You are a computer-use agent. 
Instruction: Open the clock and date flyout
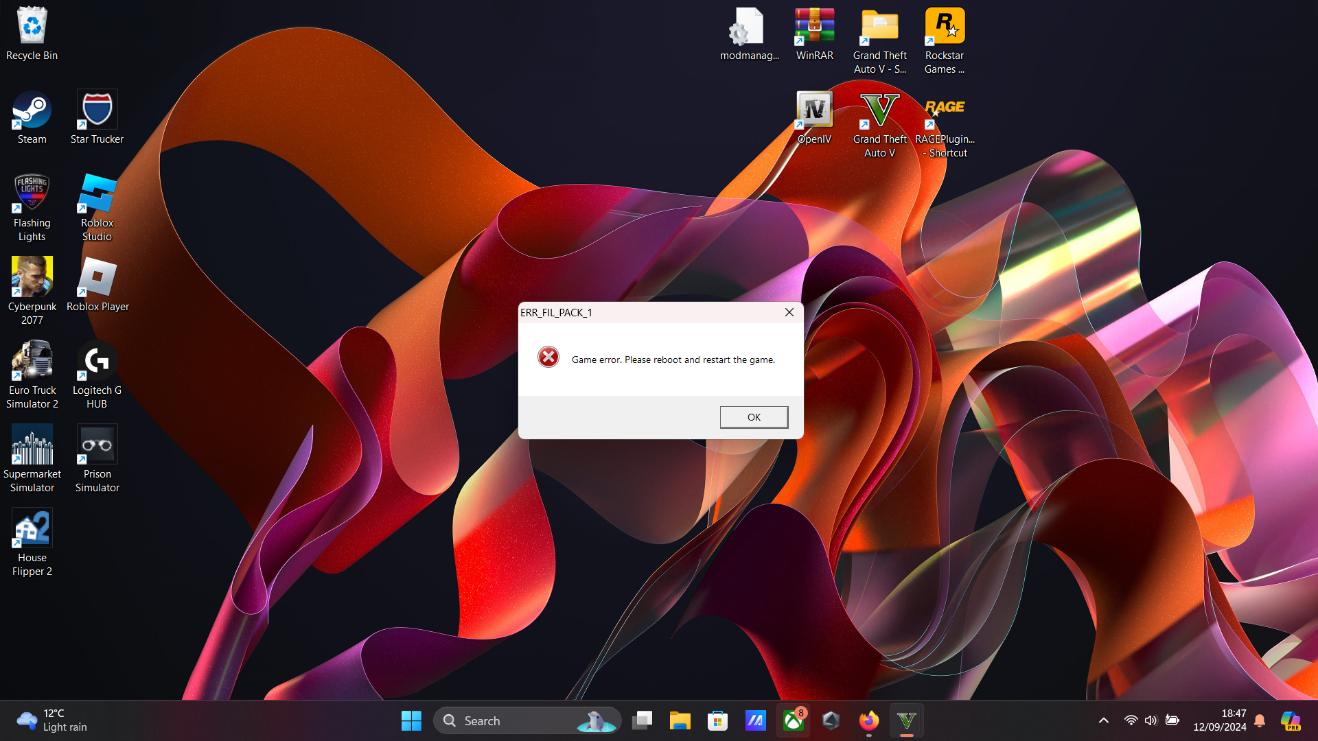[1219, 720]
